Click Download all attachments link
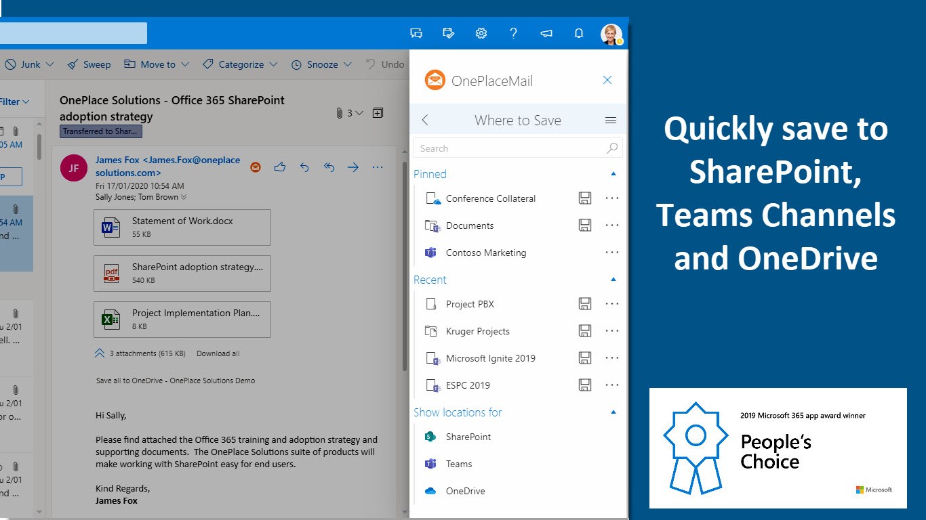The image size is (926, 520). pos(218,353)
